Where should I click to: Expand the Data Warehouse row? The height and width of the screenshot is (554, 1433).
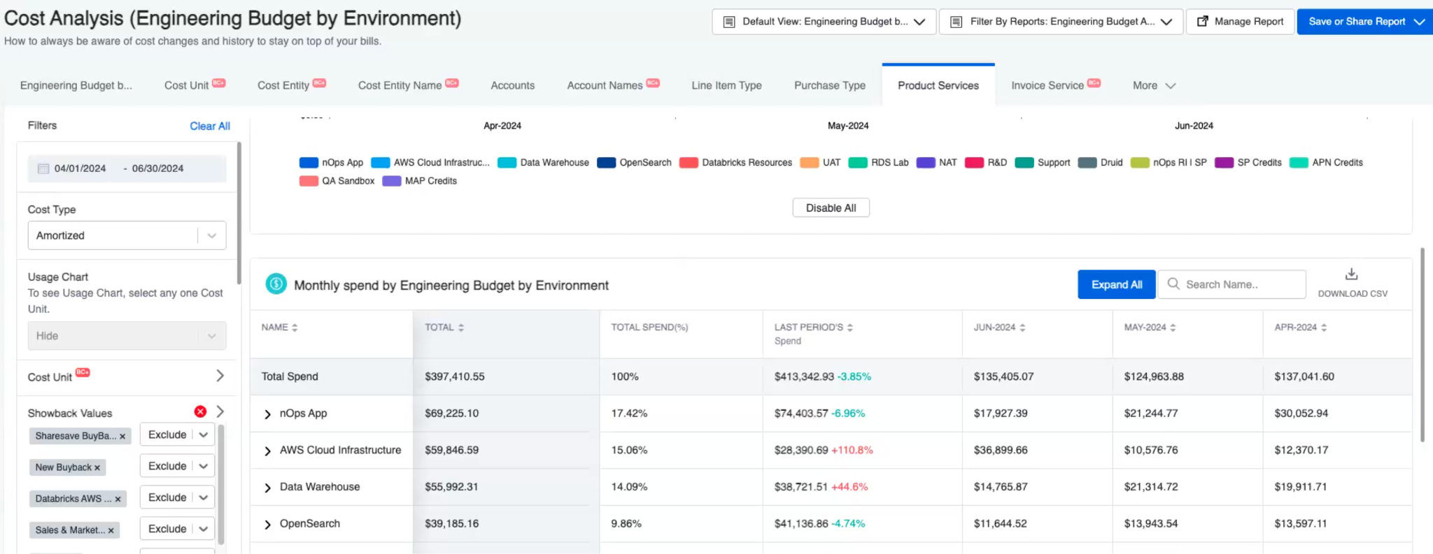pos(267,488)
